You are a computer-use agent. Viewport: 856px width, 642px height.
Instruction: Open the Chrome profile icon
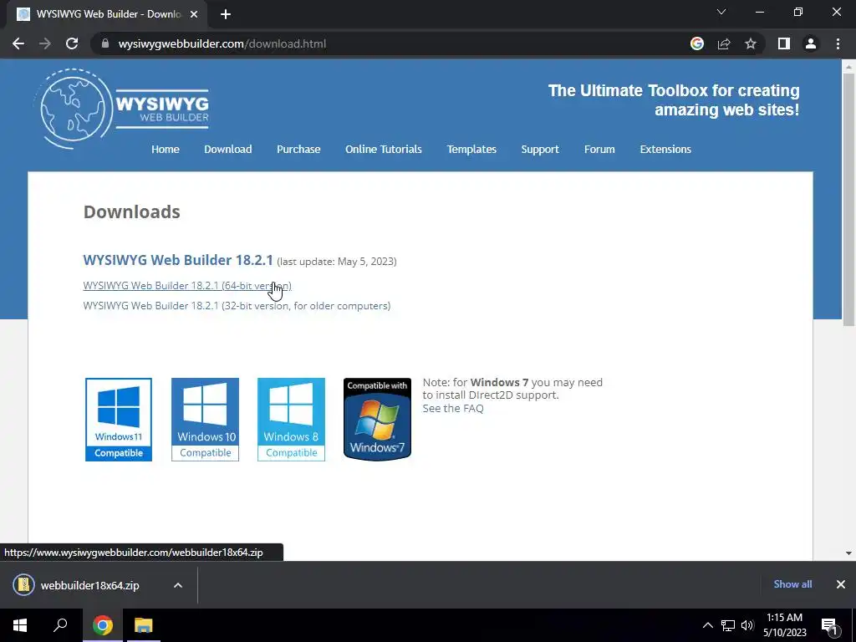point(811,43)
